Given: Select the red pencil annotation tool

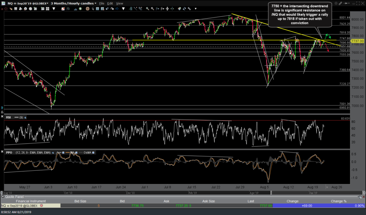Looking at the screenshot, I should pyautogui.click(x=63, y=9).
